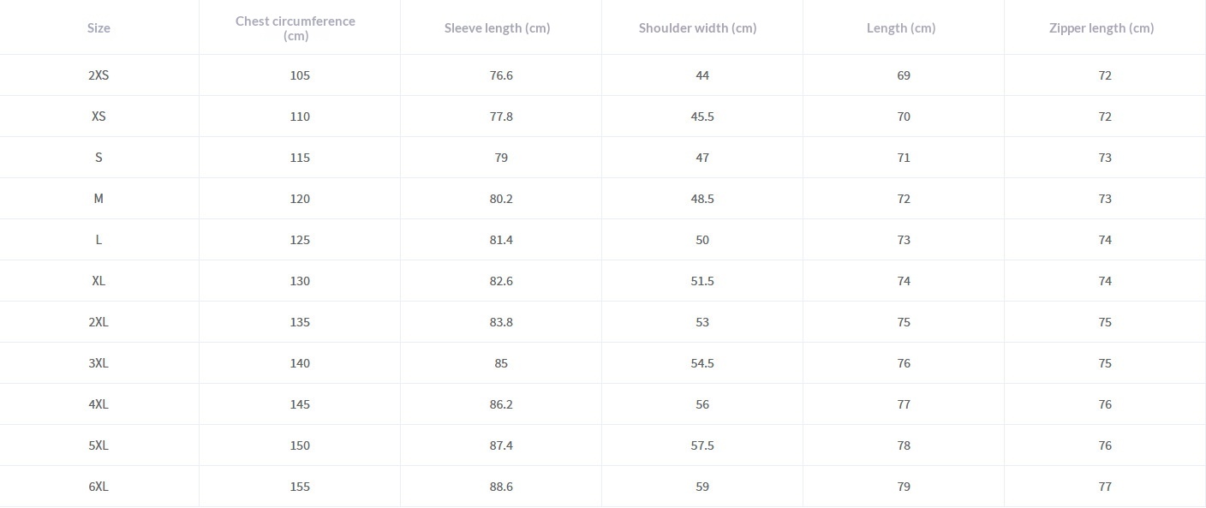Click sleeve length value 76.6
Image resolution: width=1206 pixels, height=508 pixels.
(501, 75)
